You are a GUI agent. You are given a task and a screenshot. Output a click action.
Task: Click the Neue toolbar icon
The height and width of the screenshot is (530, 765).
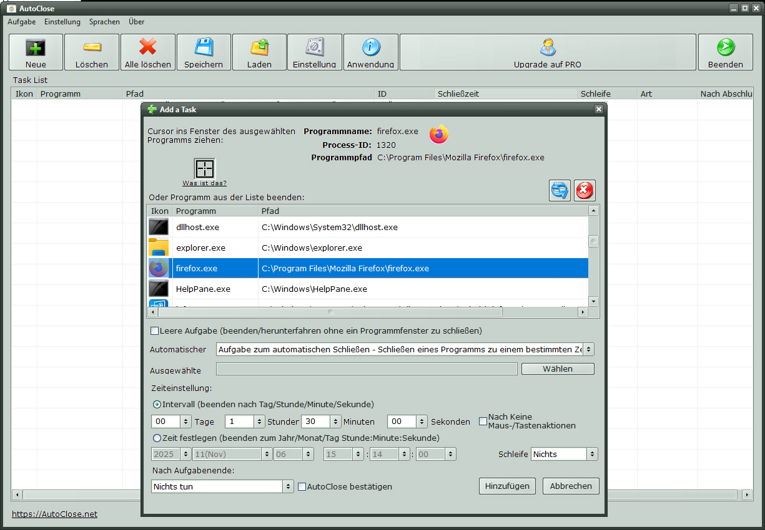(36, 47)
